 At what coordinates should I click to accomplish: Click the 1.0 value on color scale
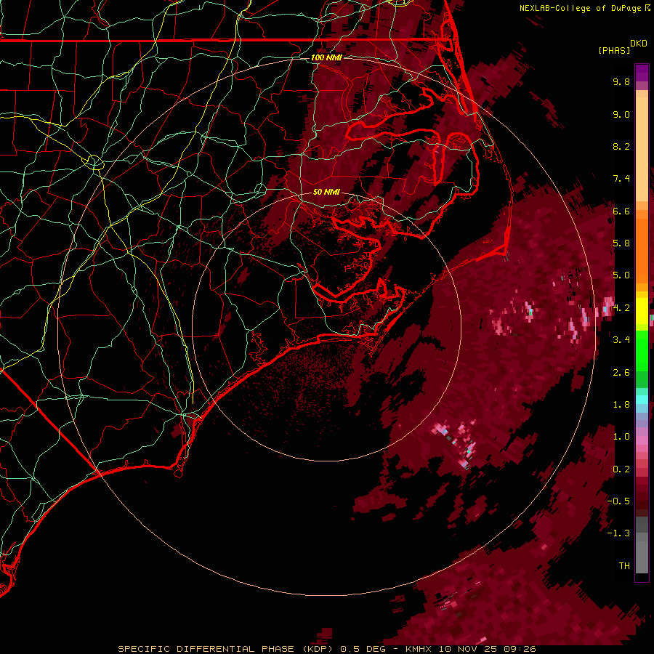[621, 437]
